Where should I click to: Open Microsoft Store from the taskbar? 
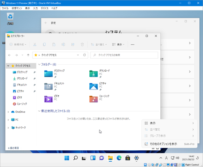tap(127, 158)
